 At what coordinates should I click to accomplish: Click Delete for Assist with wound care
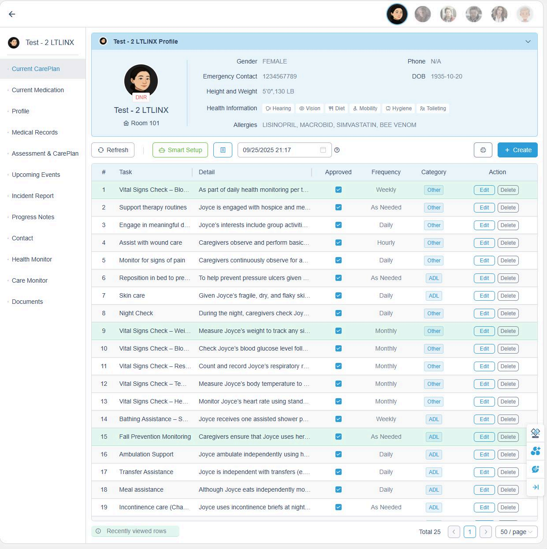(x=508, y=243)
